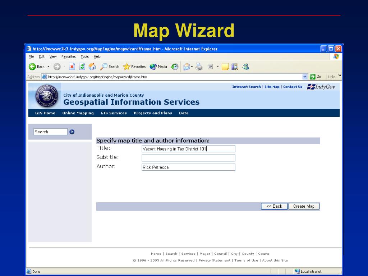Click the Stop loading icon
The width and height of the screenshot is (368, 276).
click(x=72, y=66)
